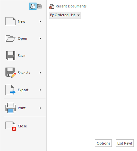Expand the Save As submenu arrow
The width and height of the screenshot is (137, 151).
click(40, 73)
